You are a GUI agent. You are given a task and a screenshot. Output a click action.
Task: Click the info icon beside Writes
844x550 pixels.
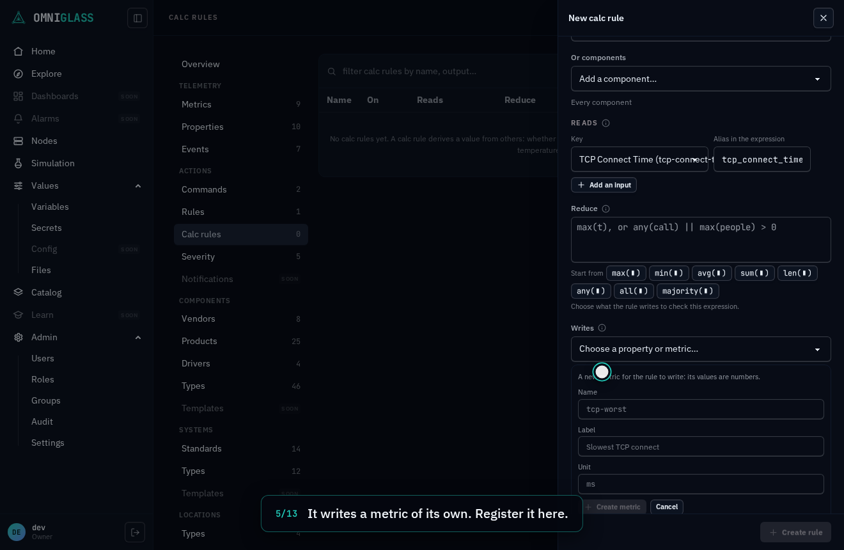click(x=602, y=328)
